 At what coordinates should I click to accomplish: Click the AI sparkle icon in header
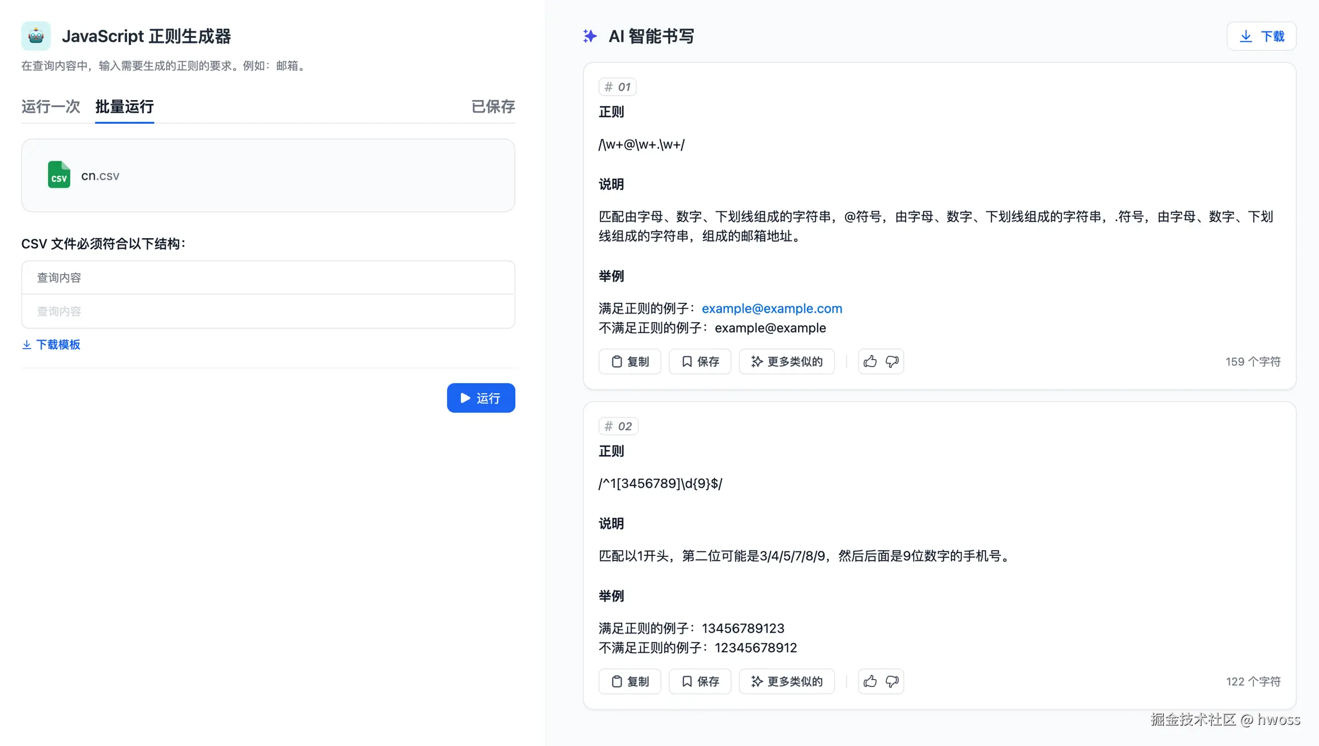coord(590,36)
